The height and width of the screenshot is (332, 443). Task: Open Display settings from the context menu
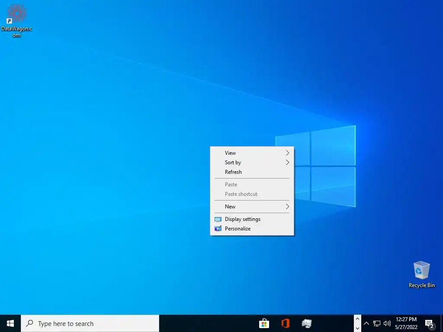(252, 219)
